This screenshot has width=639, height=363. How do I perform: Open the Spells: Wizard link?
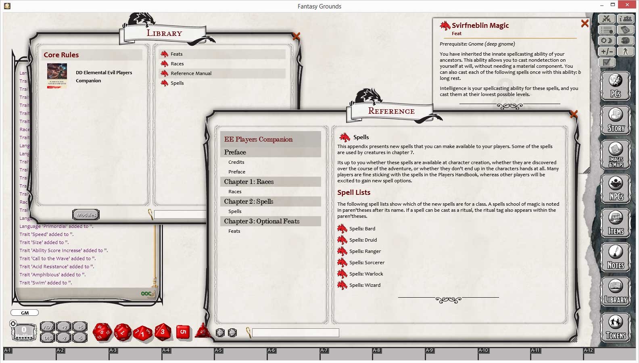coord(365,285)
